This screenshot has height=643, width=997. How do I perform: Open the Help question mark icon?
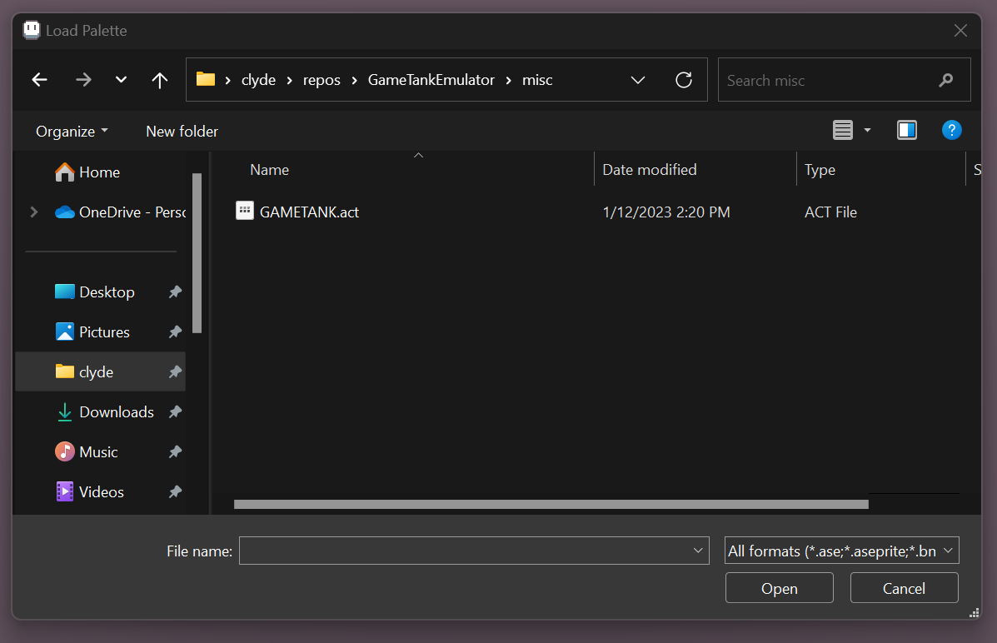click(951, 130)
